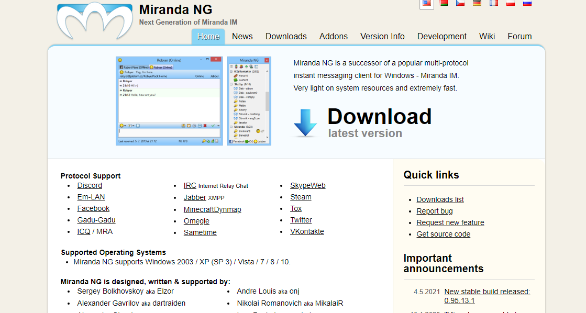The height and width of the screenshot is (313, 586).
Task: Open the Home tab
Action: [x=208, y=37]
